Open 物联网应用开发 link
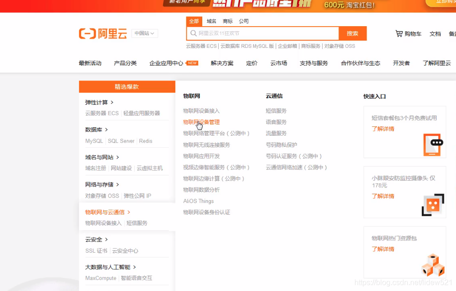This screenshot has width=456, height=291. coord(201,156)
